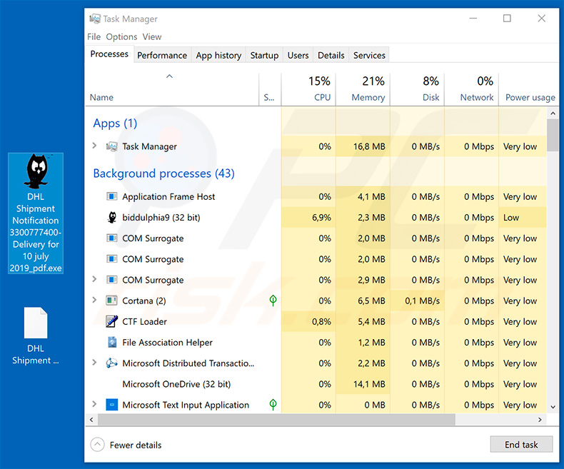The image size is (564, 469).
Task: Sort processes by CPU column header
Action: coord(320,89)
